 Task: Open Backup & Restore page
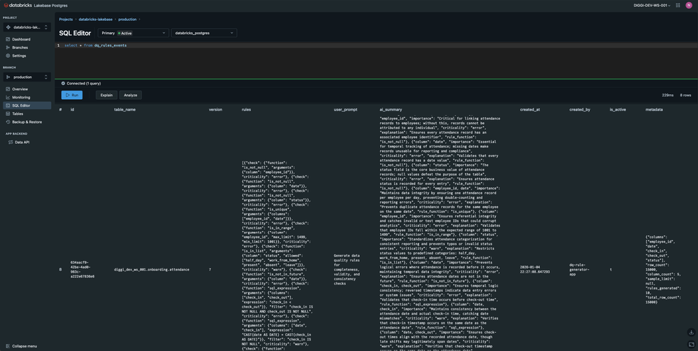click(x=27, y=122)
